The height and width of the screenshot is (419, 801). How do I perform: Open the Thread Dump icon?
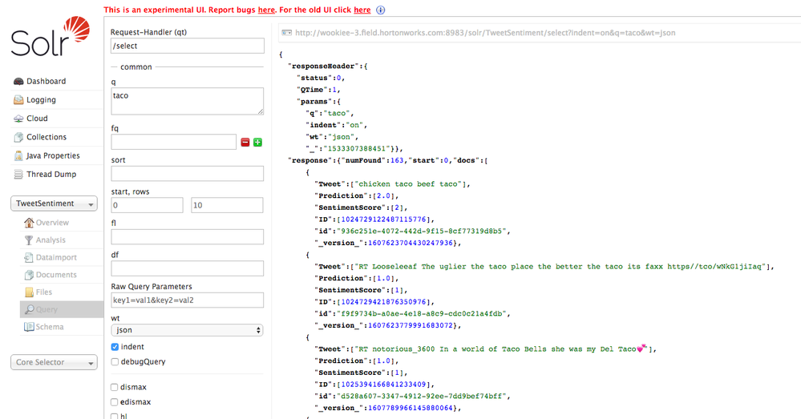[x=18, y=175]
